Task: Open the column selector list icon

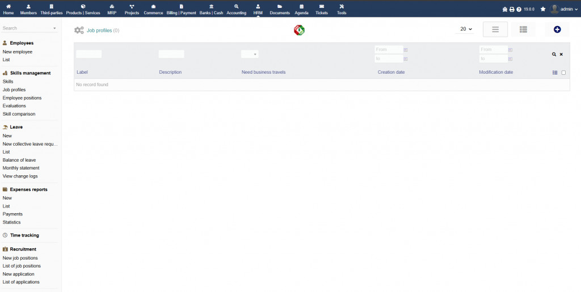Action: tap(555, 73)
